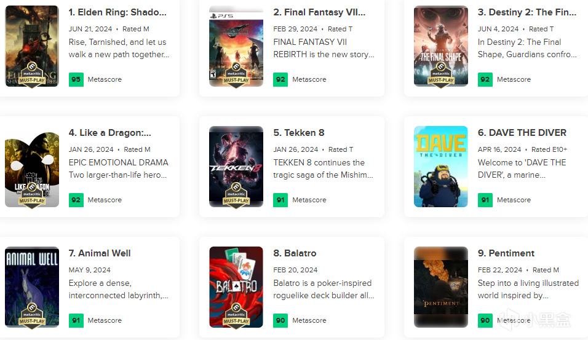The image size is (588, 340).
Task: Select the Animal Well cover image
Action: click(32, 287)
